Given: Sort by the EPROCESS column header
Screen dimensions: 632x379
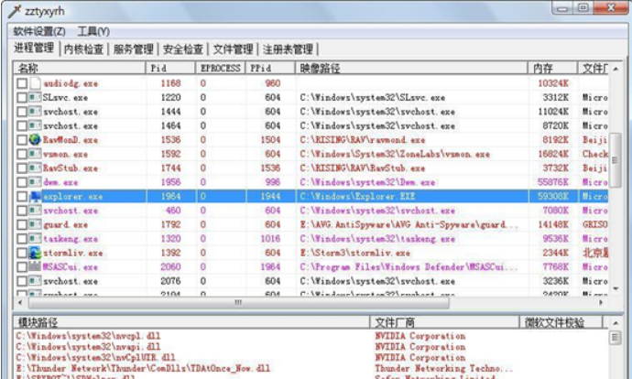Looking at the screenshot, I should click(x=221, y=68).
